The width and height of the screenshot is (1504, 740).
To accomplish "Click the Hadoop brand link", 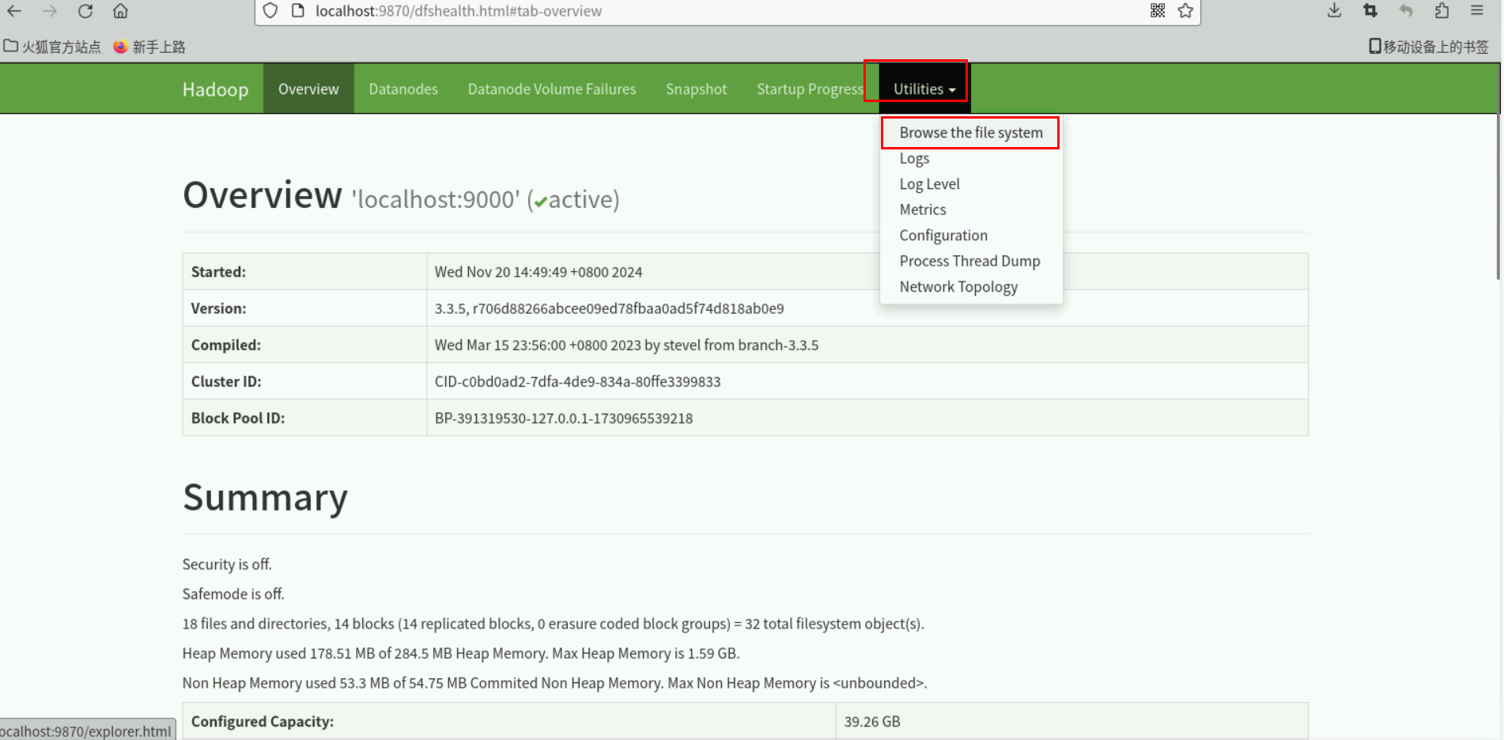I will [215, 89].
